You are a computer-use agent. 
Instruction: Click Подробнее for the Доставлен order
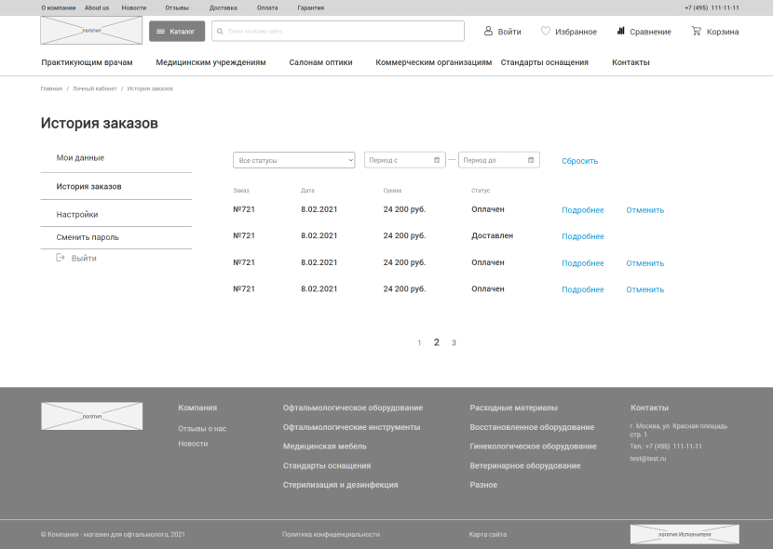pos(582,236)
